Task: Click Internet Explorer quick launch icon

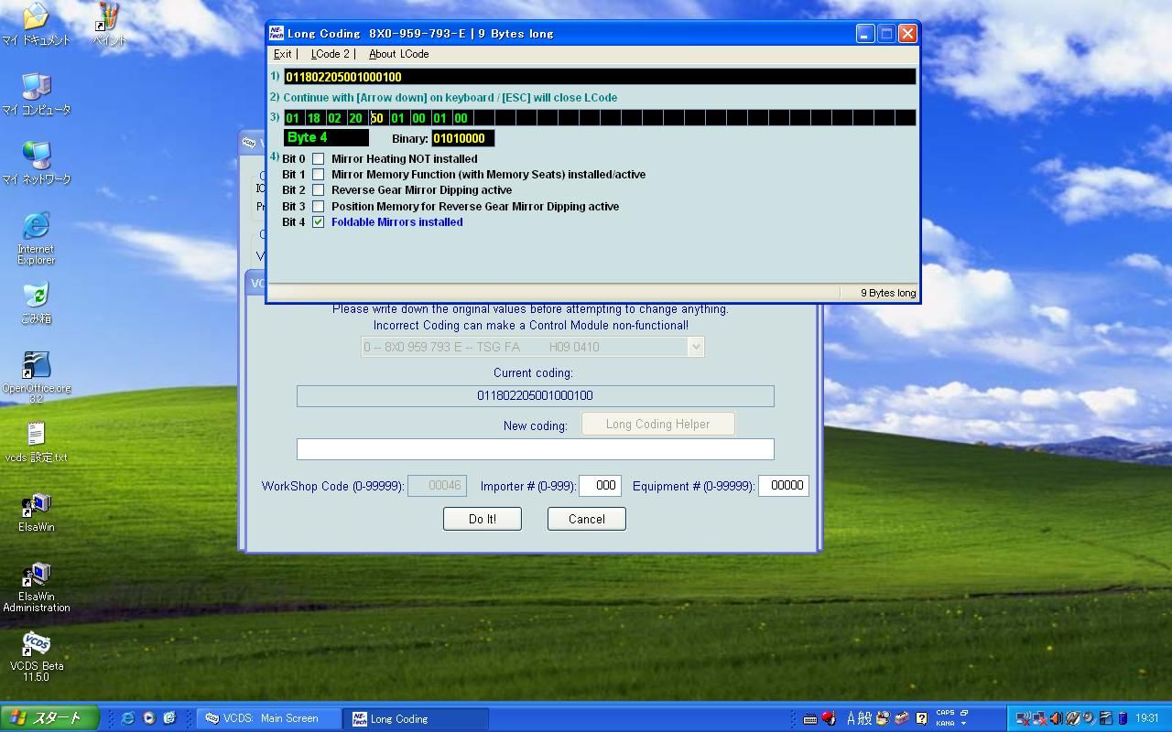Action: point(128,718)
